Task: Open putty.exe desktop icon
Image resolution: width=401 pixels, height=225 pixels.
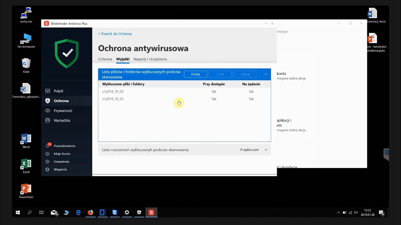Action: click(x=26, y=16)
